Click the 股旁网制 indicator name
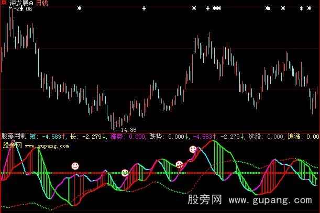The image size is (320, 213). [x=14, y=136]
